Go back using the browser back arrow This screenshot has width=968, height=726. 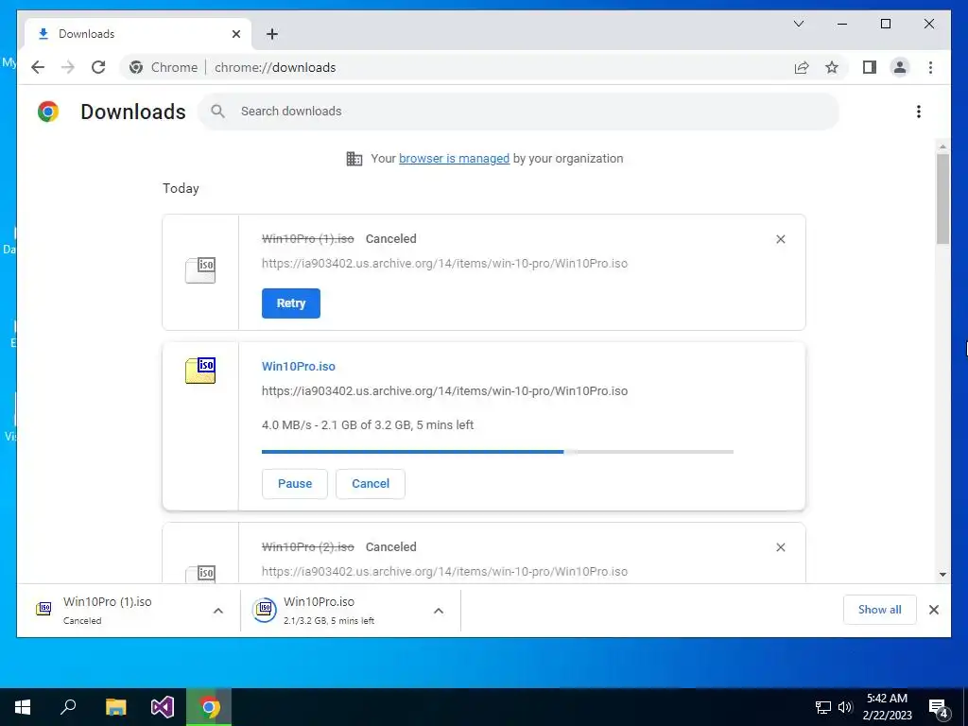pos(38,67)
